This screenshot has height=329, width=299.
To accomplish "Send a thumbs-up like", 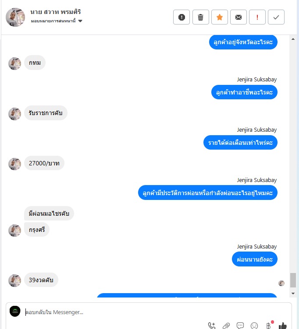I will tap(283, 325).
